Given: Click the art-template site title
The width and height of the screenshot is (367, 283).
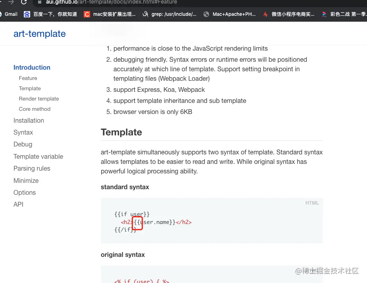Looking at the screenshot, I should point(40,34).
